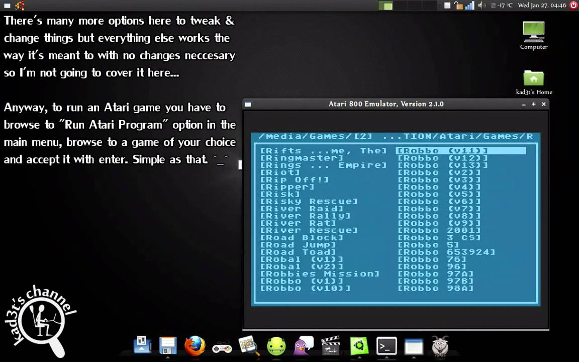
Task: Select [Robbo (v10)] in the file list
Action: tap(306, 289)
